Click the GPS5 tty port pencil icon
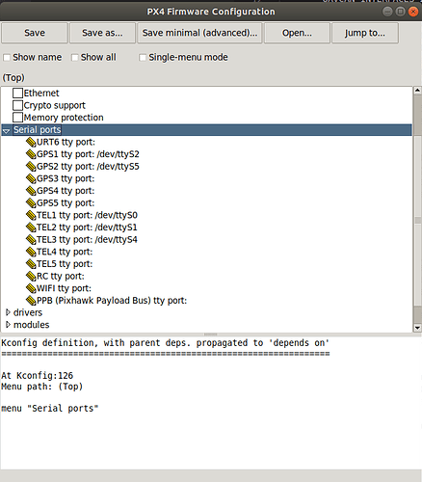Screen dimensions: 422x482 31,203
